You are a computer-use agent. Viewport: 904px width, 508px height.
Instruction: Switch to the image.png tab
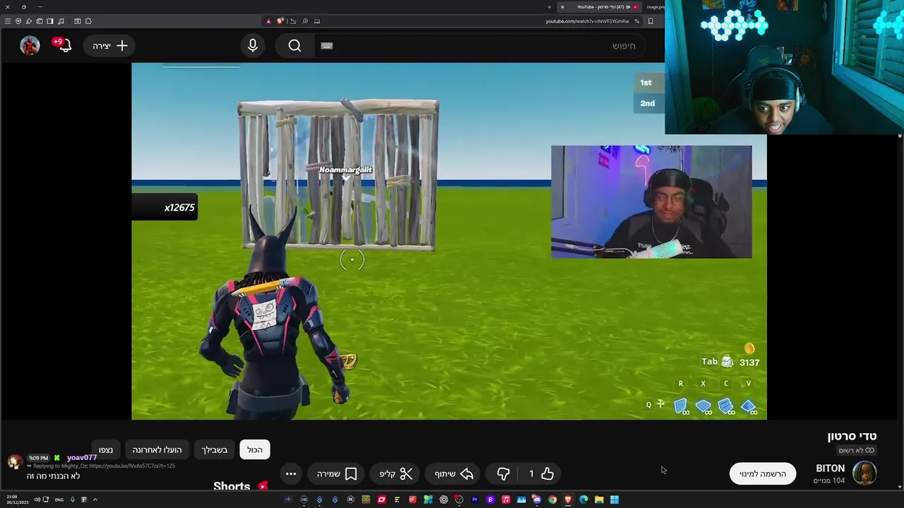(x=655, y=7)
